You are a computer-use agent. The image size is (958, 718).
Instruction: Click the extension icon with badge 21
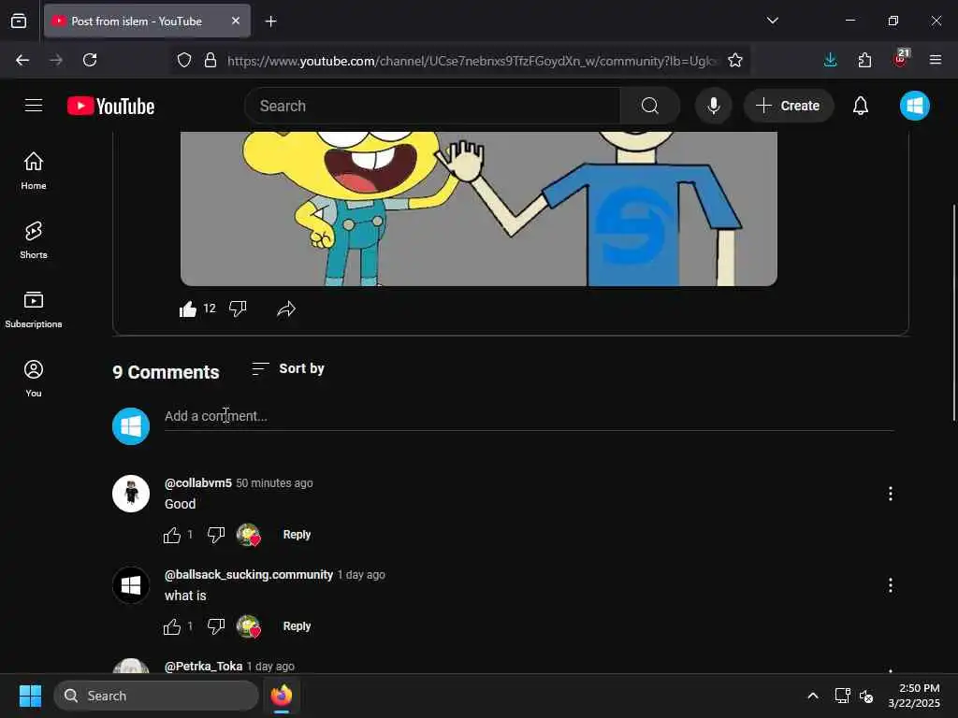point(901,58)
